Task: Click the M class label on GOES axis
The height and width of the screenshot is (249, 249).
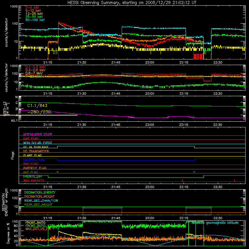Action: tap(16, 97)
